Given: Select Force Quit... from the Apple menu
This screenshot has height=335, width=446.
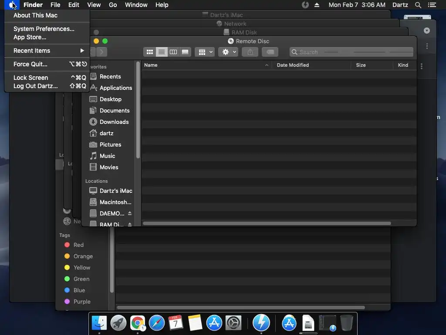Looking at the screenshot, I should pos(47,64).
